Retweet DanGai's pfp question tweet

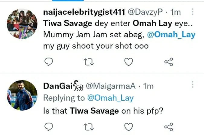pyautogui.click(x=89, y=127)
